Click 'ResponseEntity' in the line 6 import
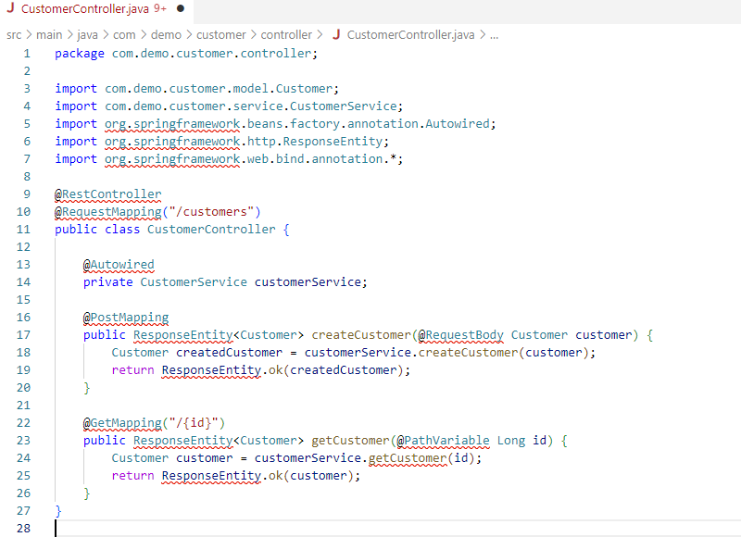The height and width of the screenshot is (537, 741). click(x=333, y=142)
